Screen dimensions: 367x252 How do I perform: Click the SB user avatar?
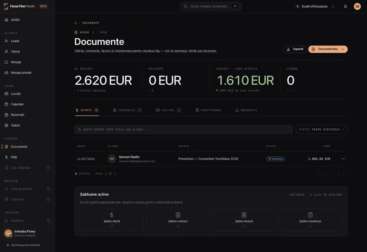[x=357, y=6]
